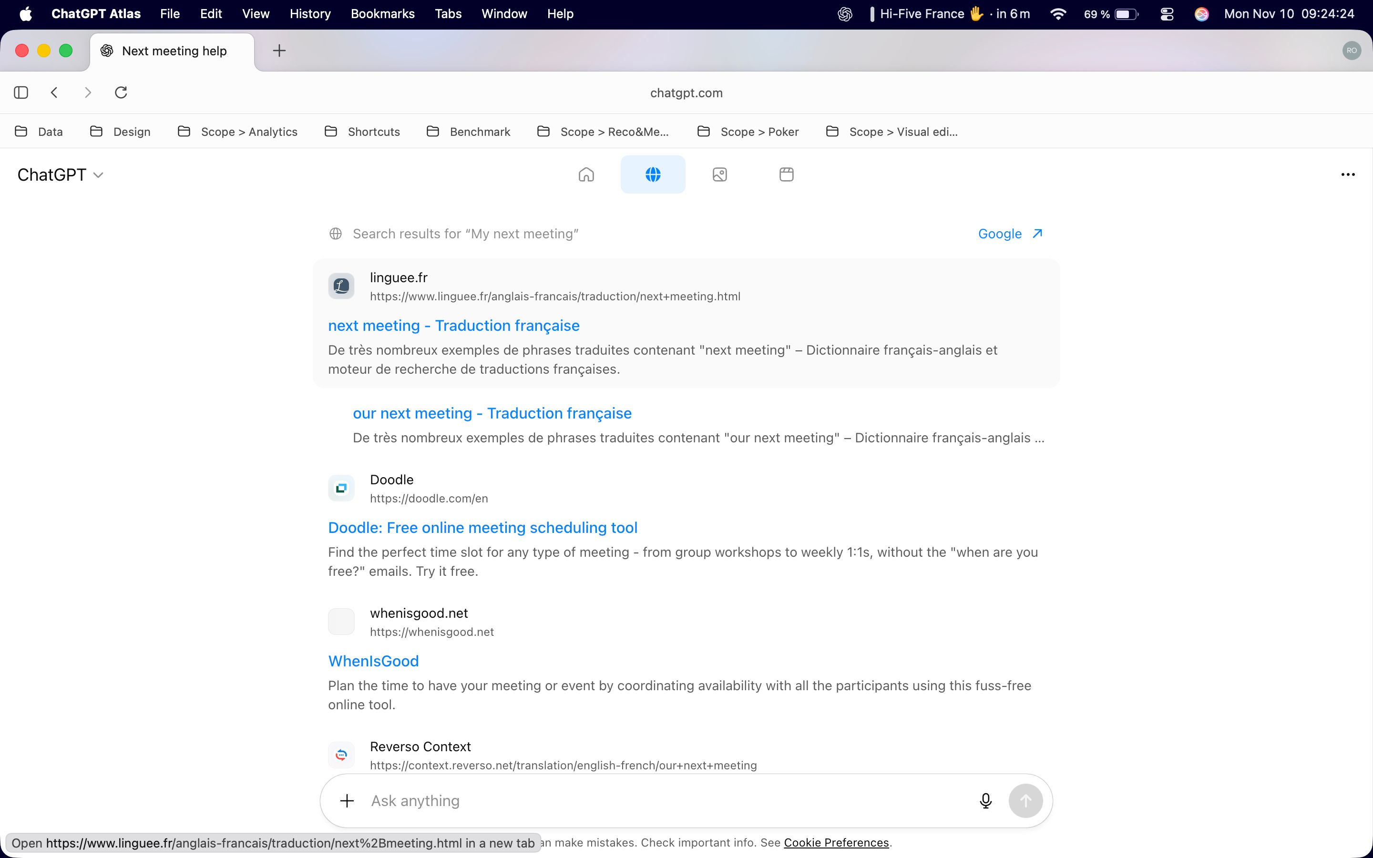Viewport: 1373px width, 858px height.
Task: Select the Next meeting help tab
Action: [x=173, y=51]
